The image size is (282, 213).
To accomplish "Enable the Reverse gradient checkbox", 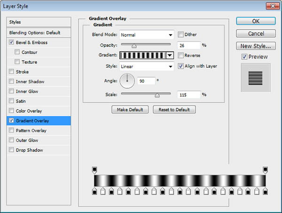I will coord(180,55).
